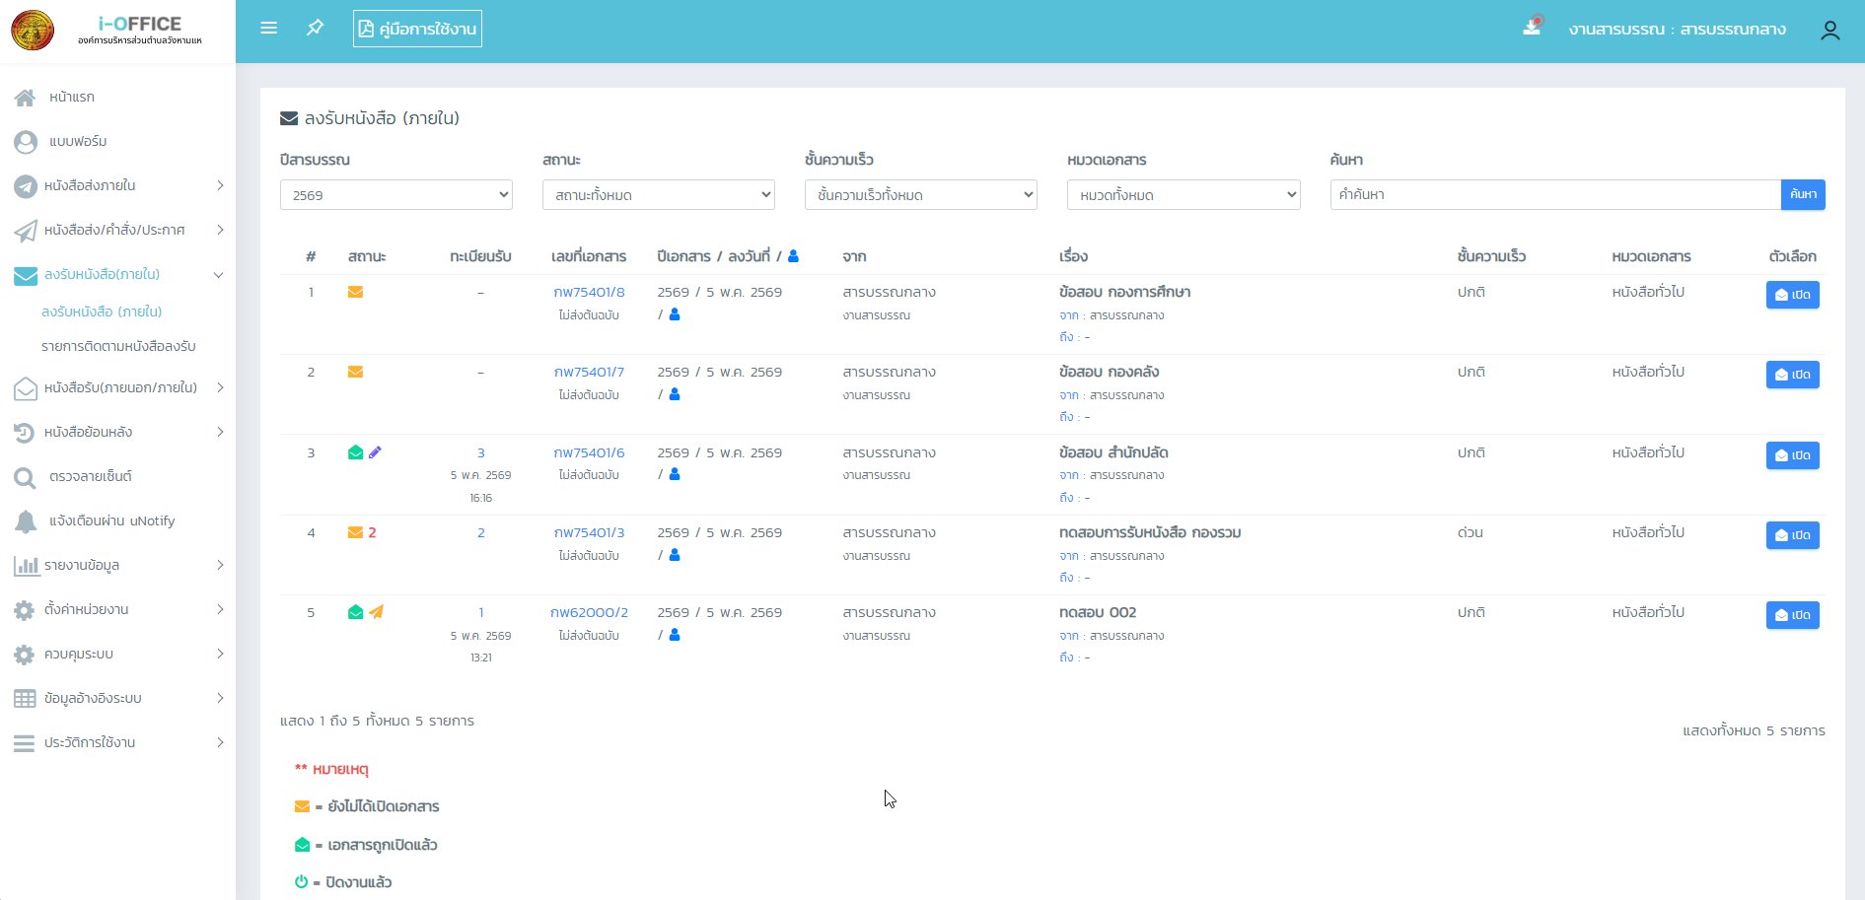1865x900 pixels.
Task: Toggle the hamburger sidebar menu icon
Action: (268, 29)
